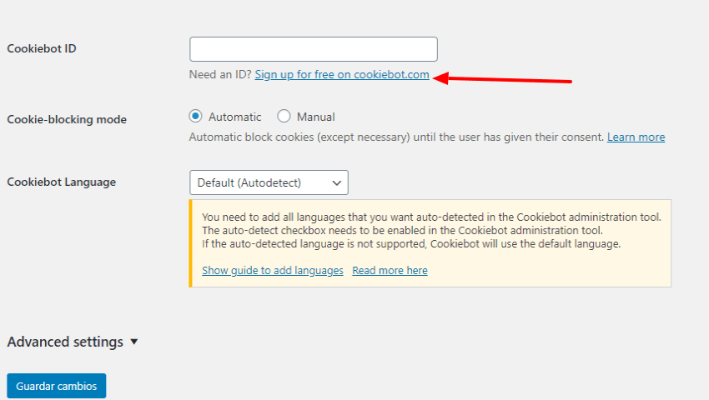709x400 pixels.
Task: Click the triangle next to Advanced settings
Action: (x=133, y=342)
